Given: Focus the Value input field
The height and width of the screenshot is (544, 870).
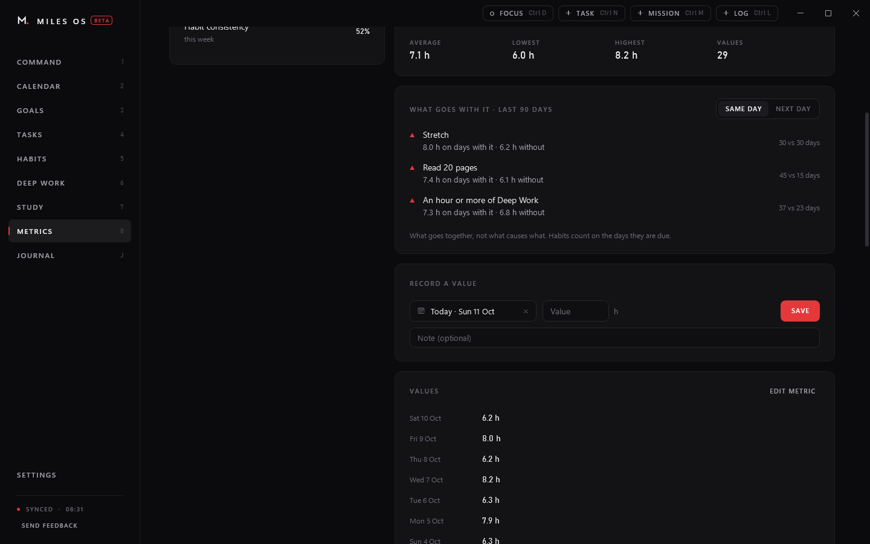Looking at the screenshot, I should point(576,311).
